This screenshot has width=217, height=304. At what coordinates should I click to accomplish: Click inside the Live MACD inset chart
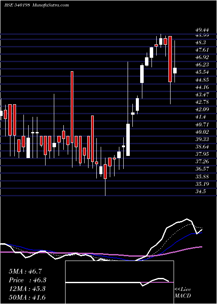click(x=119, y=282)
